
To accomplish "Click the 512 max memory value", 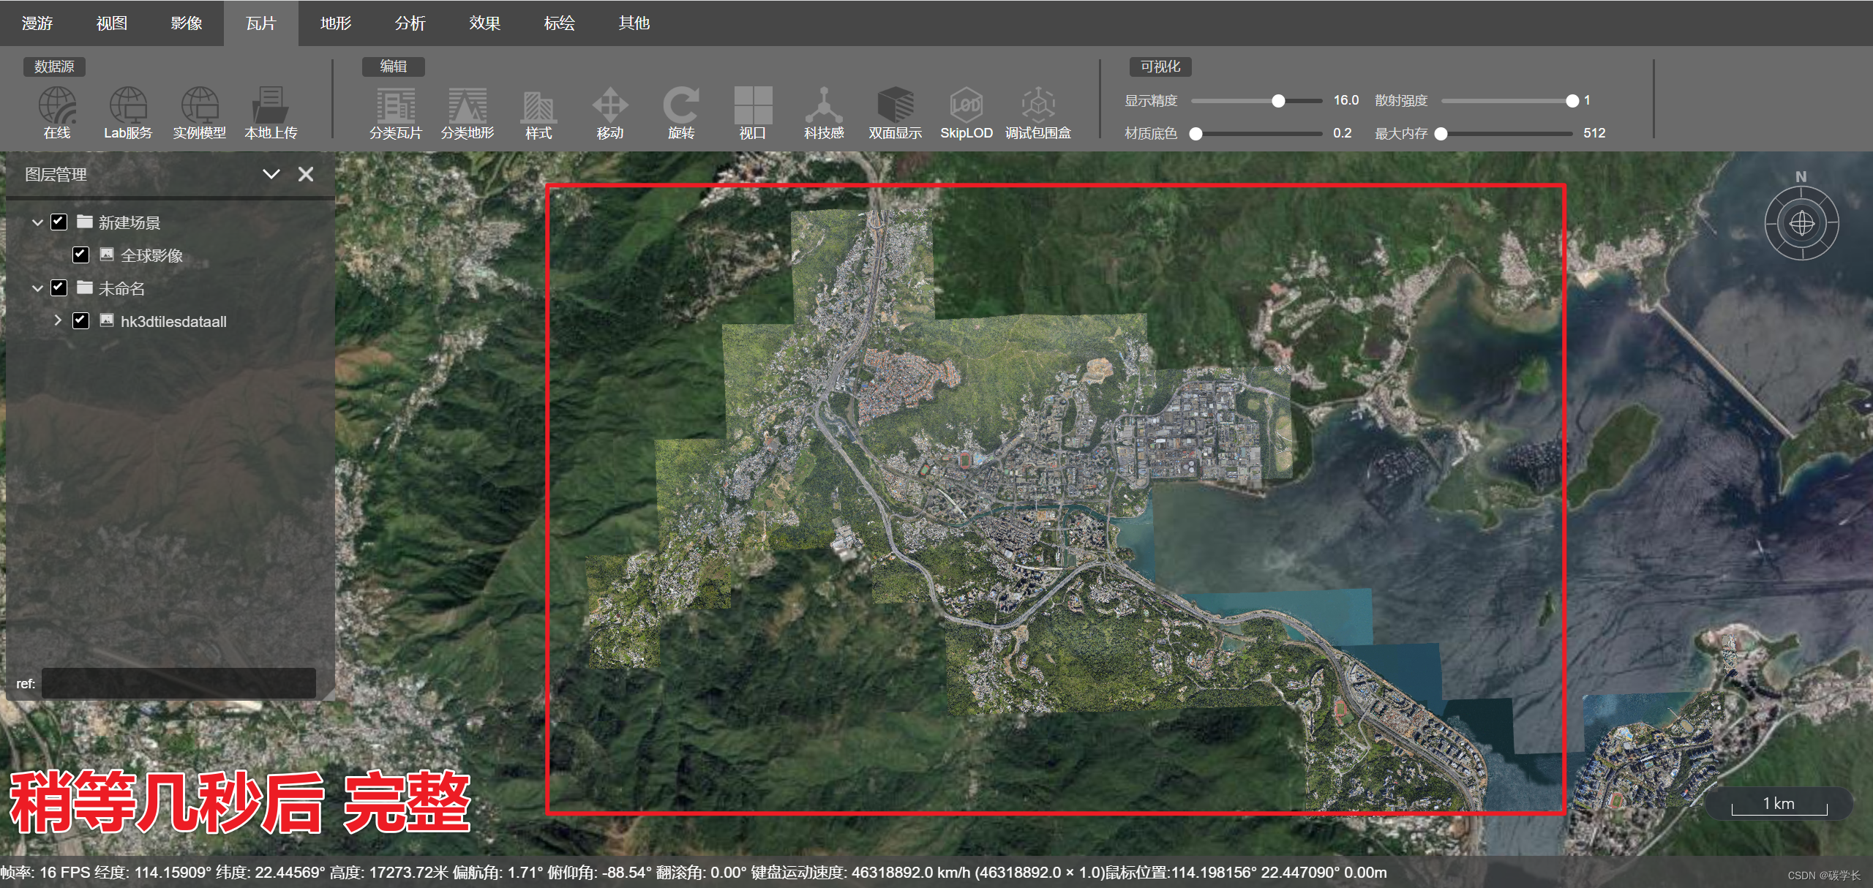I will pos(1594,133).
